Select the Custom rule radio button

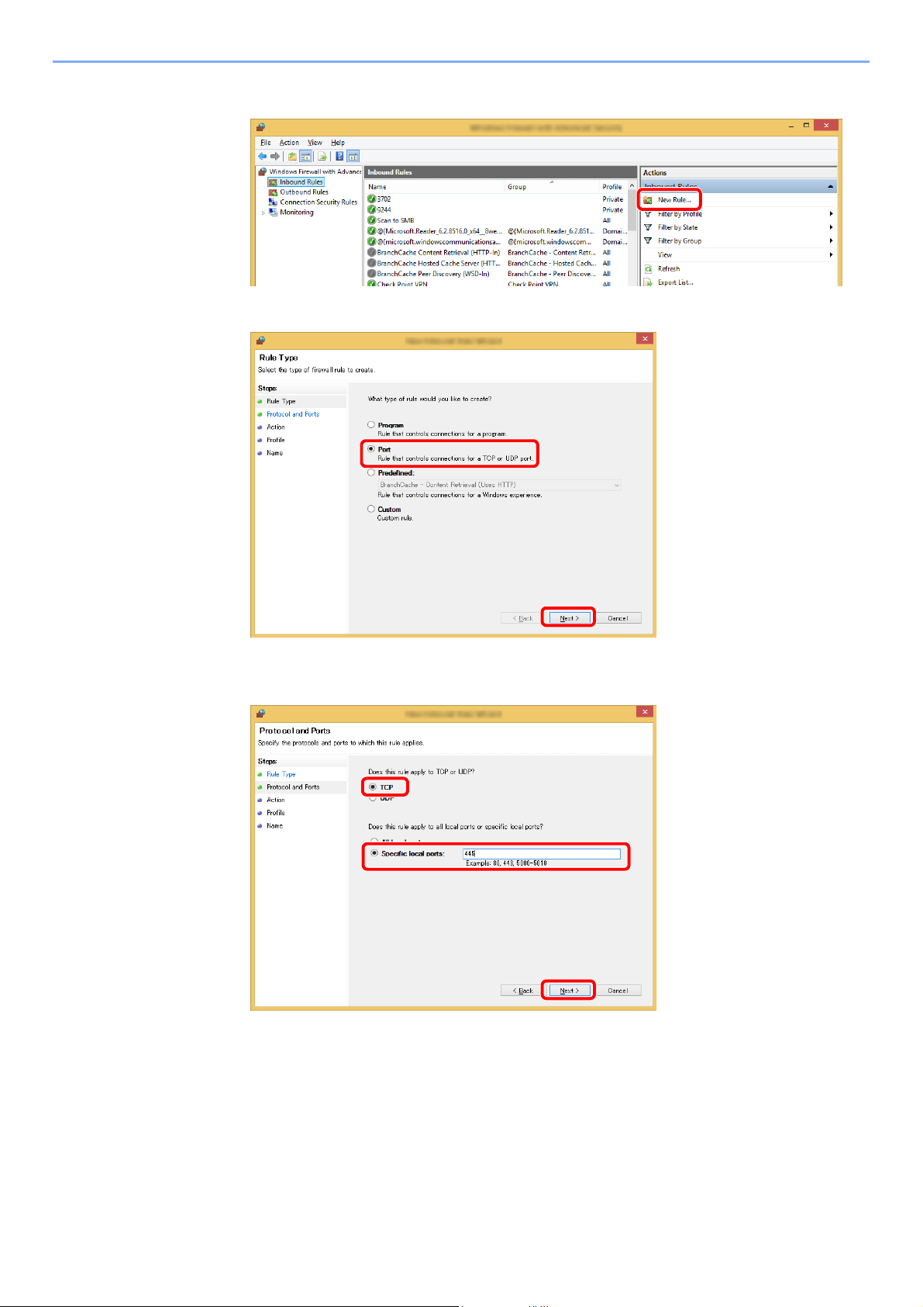[x=371, y=509]
